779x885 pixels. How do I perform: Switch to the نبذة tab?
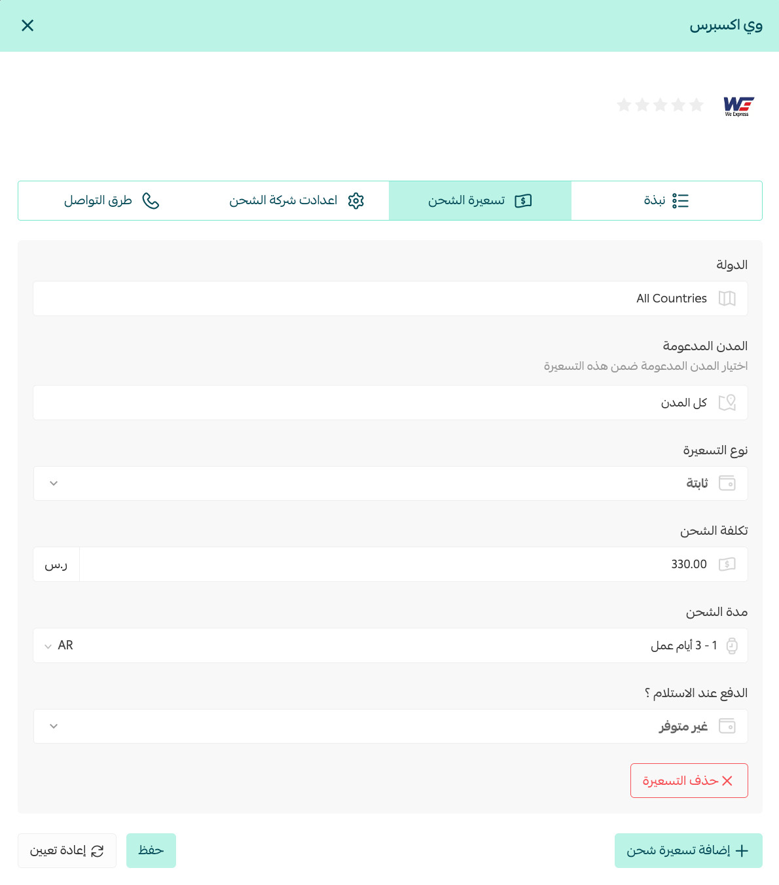[666, 200]
